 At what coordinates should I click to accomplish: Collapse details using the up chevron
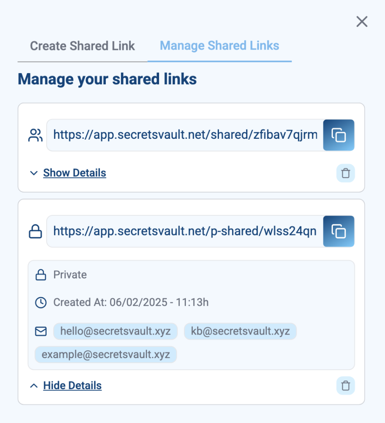(34, 386)
